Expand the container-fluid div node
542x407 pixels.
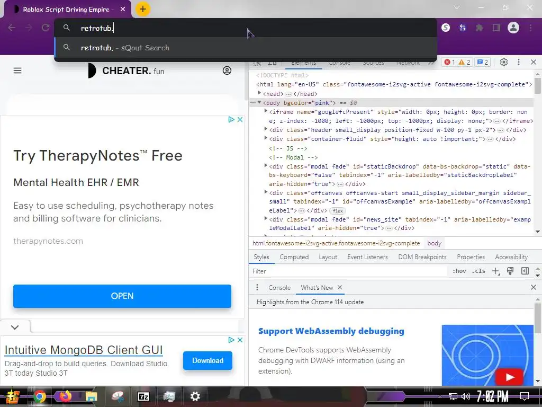[x=266, y=138]
